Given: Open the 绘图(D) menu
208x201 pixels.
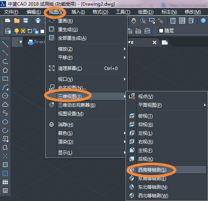Looking at the screenshot, I should coord(146,12).
